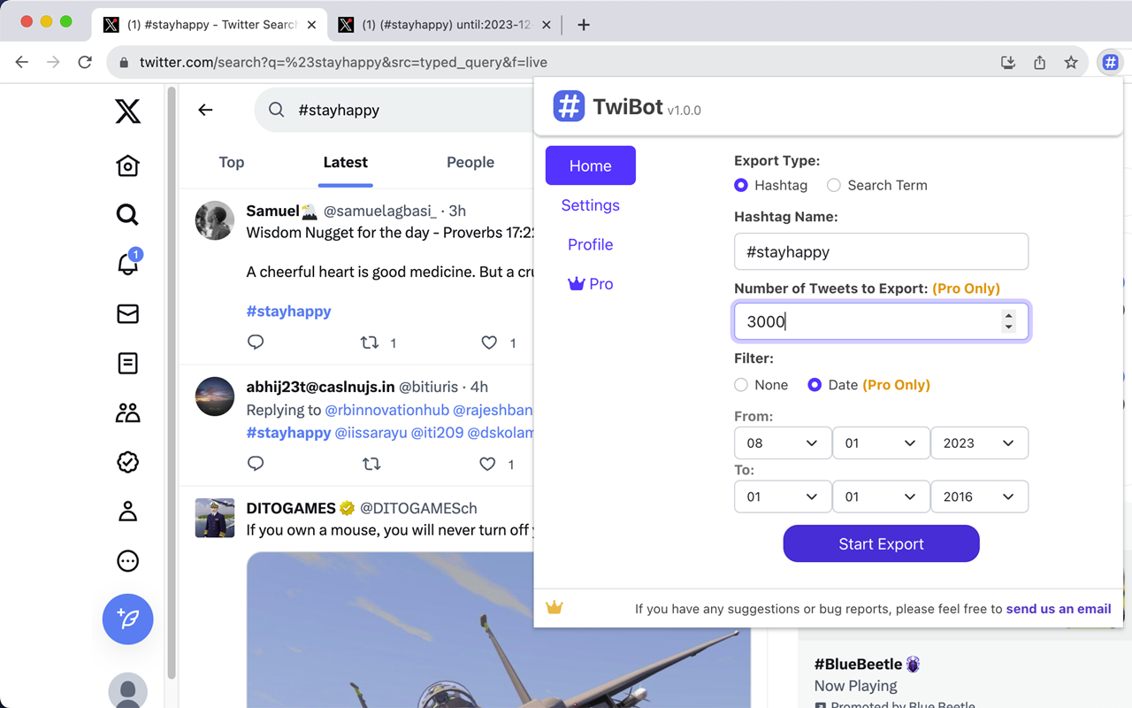Click inside the Hashtag Name text field
1132x708 pixels.
[881, 251]
